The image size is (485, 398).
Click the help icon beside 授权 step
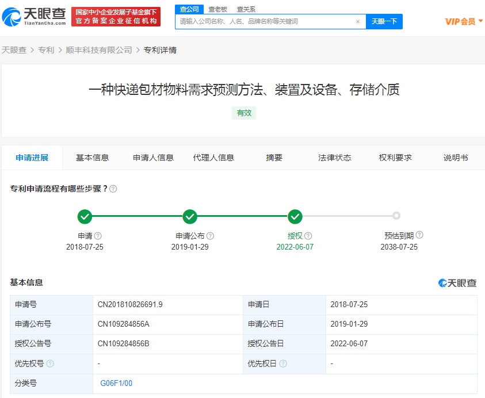click(x=308, y=236)
